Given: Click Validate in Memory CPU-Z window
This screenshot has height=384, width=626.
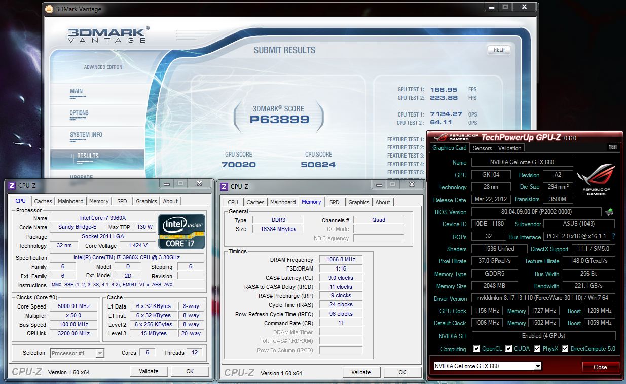Looking at the screenshot, I should tap(361, 372).
